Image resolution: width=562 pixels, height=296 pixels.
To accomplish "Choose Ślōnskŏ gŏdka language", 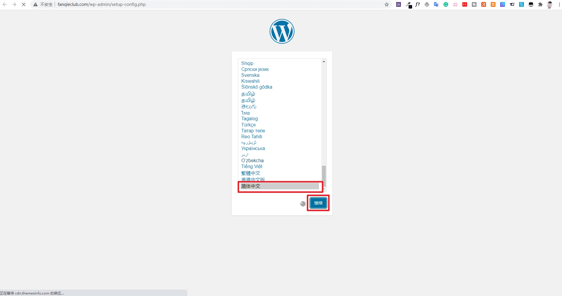I will pos(257,87).
